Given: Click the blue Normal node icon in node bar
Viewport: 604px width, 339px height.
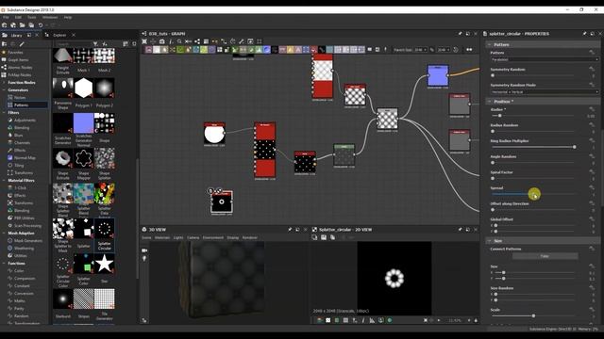Looking at the screenshot, I should pyautogui.click(x=266, y=50).
